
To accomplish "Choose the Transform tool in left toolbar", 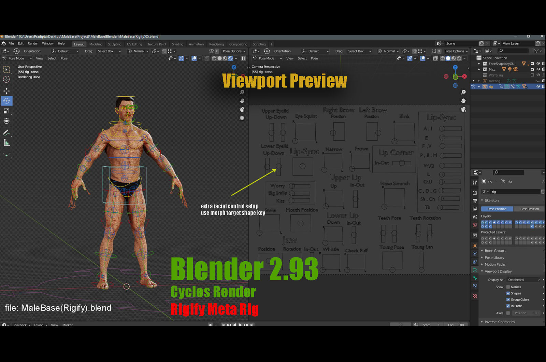I will tap(6, 121).
